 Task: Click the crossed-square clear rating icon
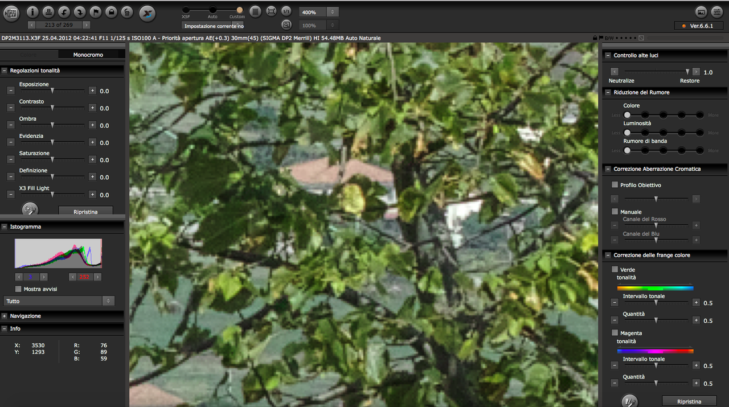(x=641, y=38)
